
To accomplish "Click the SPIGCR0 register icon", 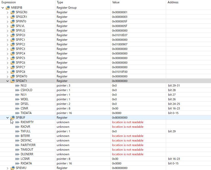I will (x=13, y=12).
